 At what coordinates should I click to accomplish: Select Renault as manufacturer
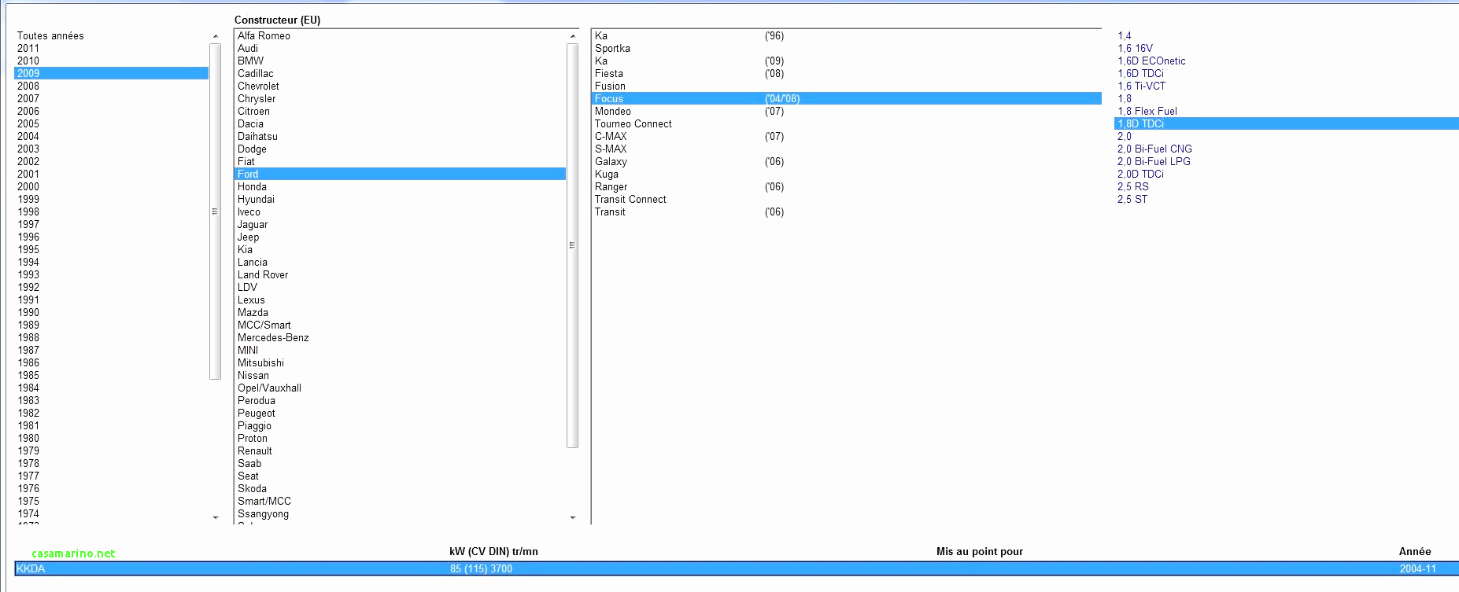(255, 450)
